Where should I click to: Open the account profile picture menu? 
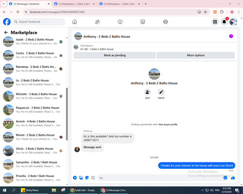coord(233,22)
